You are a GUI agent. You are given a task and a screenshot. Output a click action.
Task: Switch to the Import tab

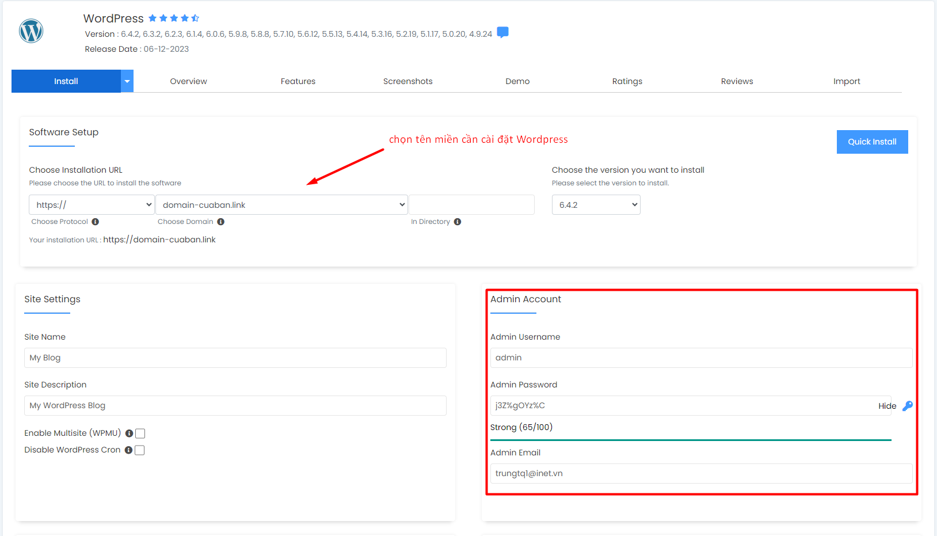coord(847,81)
